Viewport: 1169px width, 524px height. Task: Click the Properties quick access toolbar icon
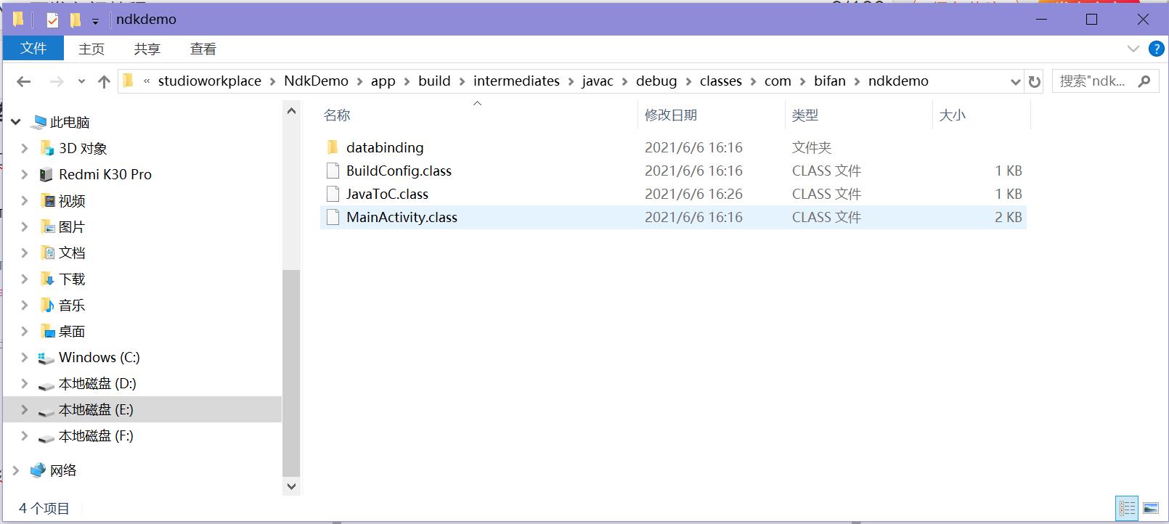pos(52,20)
